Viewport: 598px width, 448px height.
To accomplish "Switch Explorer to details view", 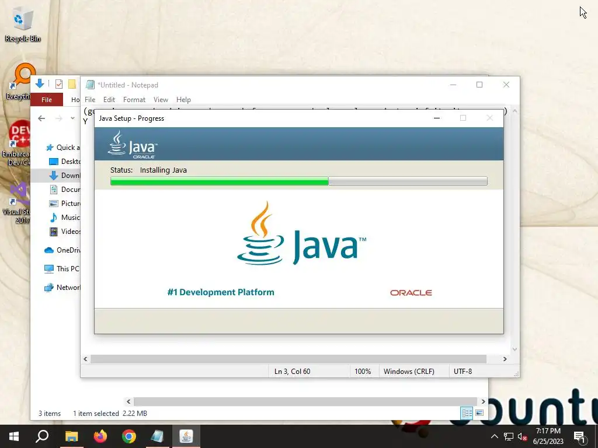I will [467, 413].
